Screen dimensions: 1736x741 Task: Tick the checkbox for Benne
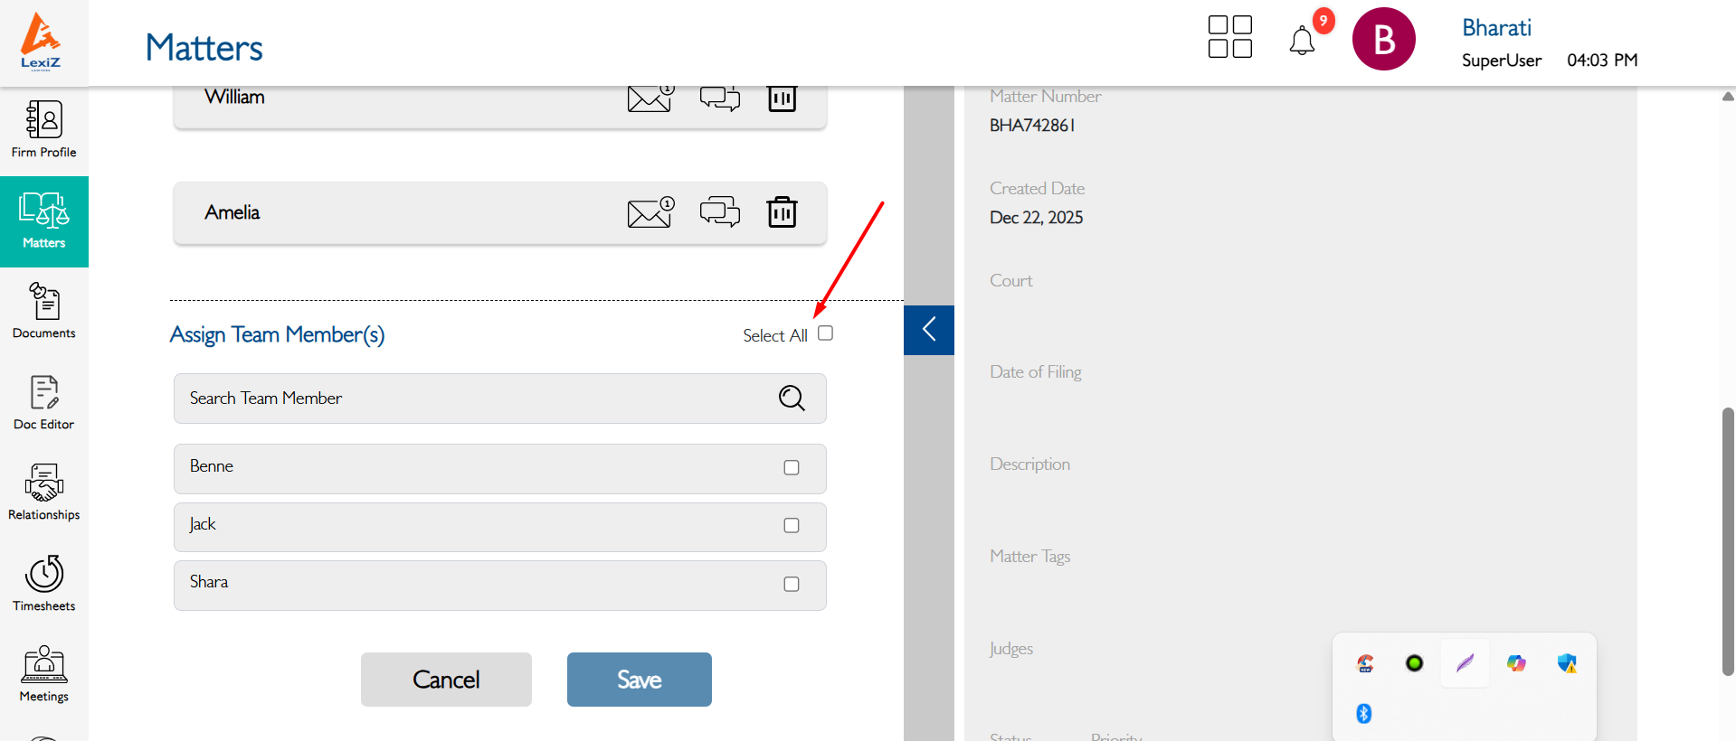792,468
